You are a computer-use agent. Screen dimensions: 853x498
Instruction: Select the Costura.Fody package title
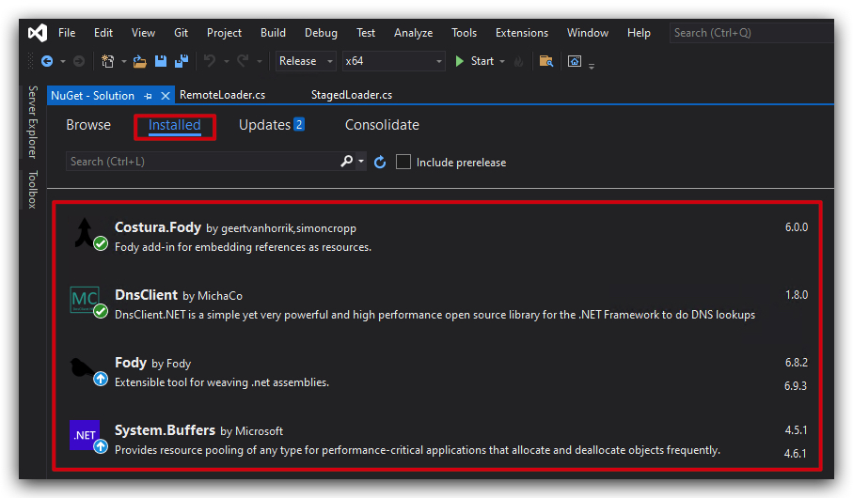(x=158, y=226)
